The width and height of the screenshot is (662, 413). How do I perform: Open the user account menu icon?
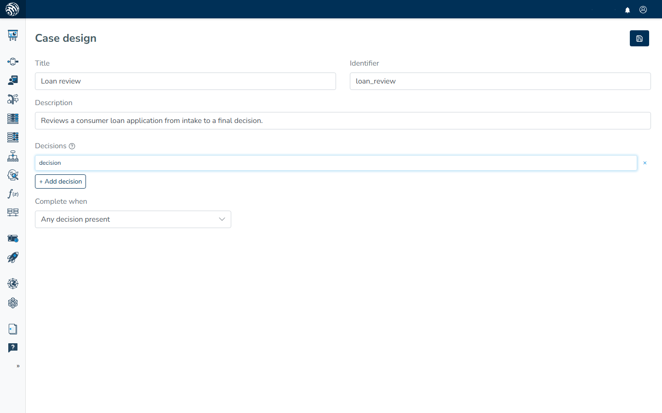pyautogui.click(x=643, y=10)
